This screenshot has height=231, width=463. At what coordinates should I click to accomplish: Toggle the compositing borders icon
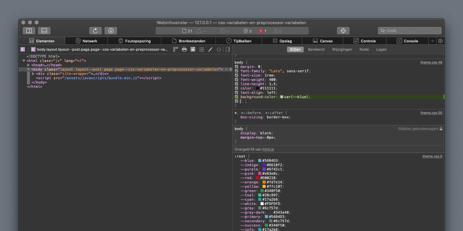point(193,49)
